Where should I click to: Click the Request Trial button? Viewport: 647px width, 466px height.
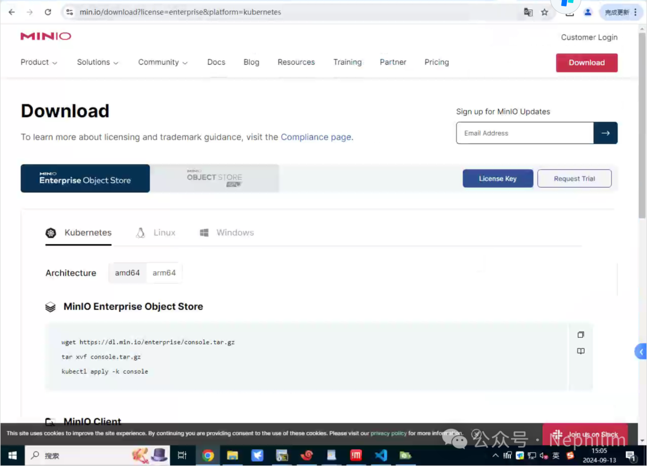574,179
